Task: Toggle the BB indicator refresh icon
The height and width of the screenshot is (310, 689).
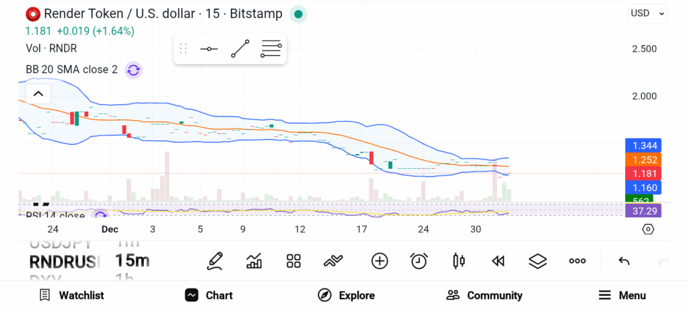Action: [x=133, y=69]
